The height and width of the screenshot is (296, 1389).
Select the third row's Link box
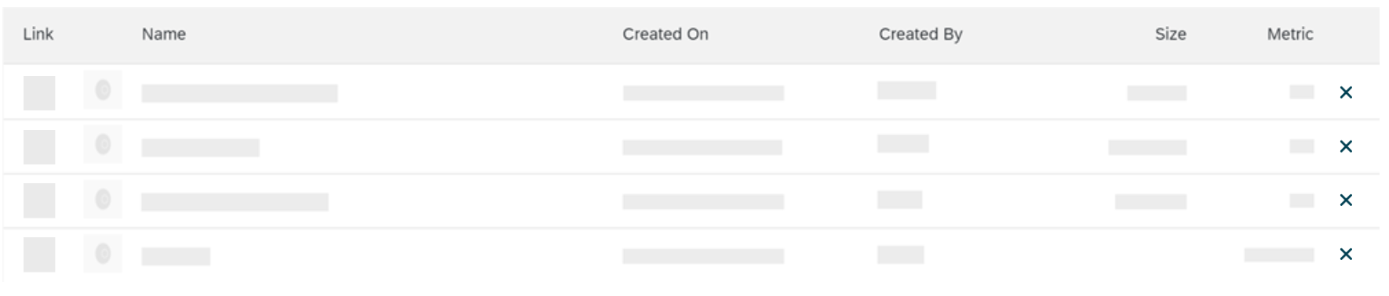[x=39, y=201]
